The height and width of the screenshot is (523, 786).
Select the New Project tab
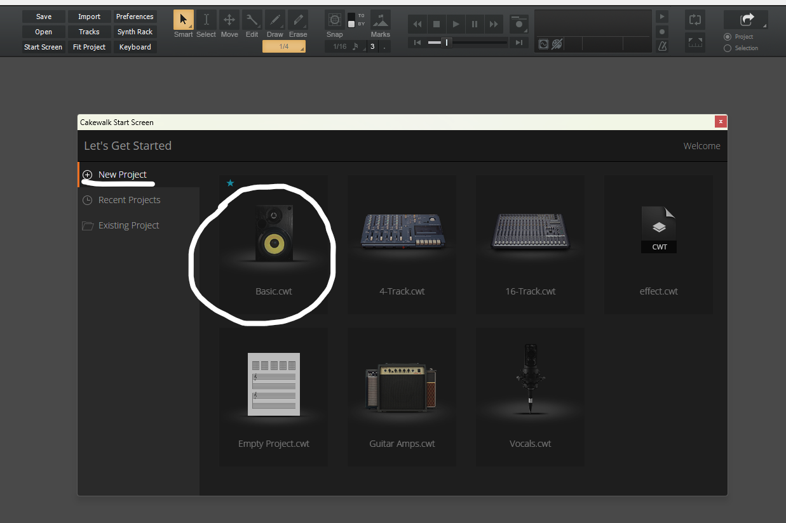click(139, 175)
